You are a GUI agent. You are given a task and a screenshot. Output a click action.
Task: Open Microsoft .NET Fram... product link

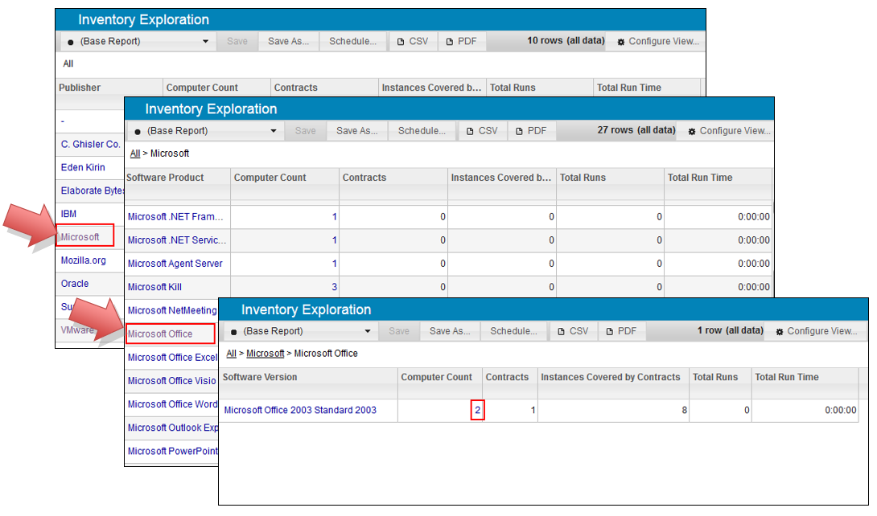tap(175, 217)
